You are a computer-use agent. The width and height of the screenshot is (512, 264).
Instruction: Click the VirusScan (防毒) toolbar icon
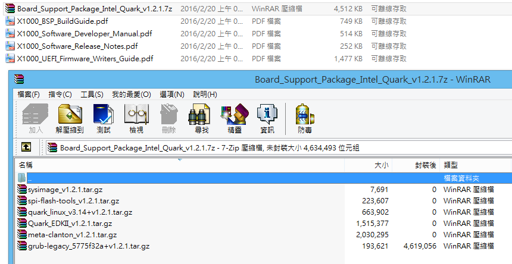tap(305, 114)
